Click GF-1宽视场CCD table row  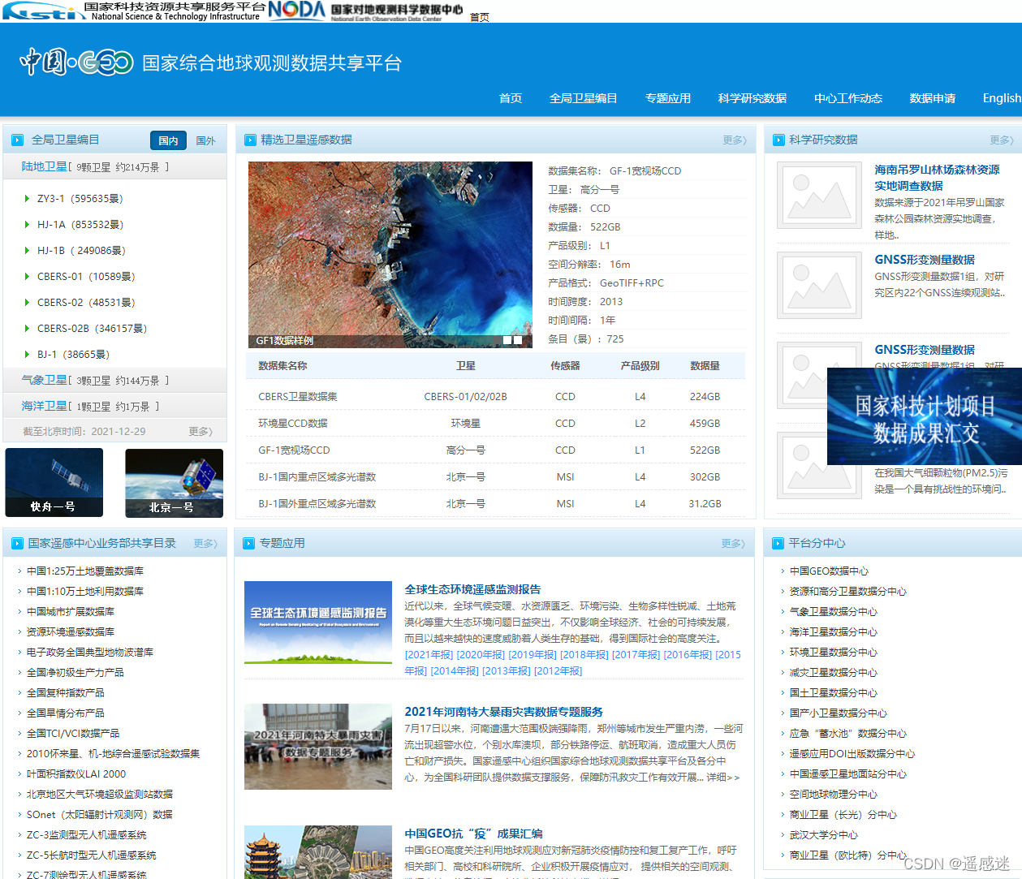point(495,450)
